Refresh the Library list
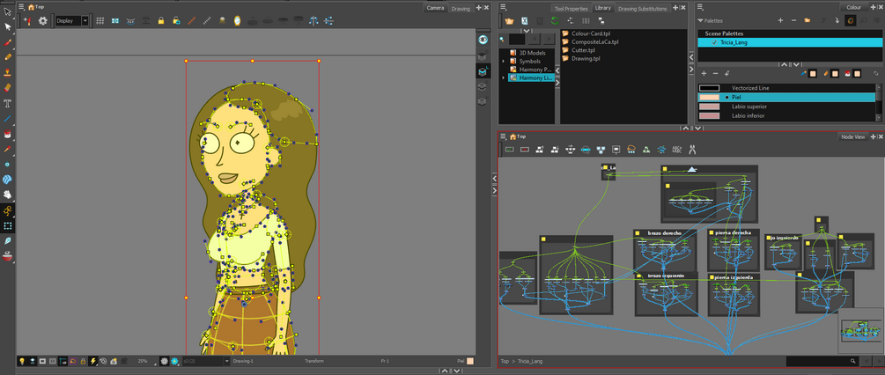Screen dimensions: 885x375 click(555, 21)
